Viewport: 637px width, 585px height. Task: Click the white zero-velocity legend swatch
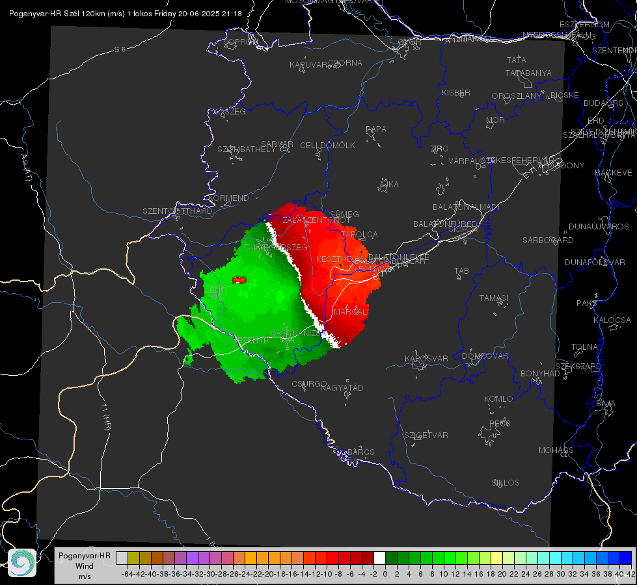pyautogui.click(x=379, y=558)
